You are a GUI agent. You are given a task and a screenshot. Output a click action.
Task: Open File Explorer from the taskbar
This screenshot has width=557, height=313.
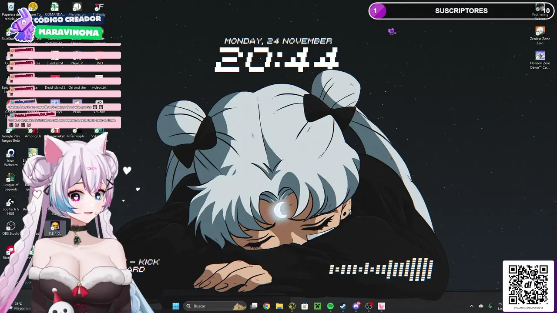tap(279, 306)
